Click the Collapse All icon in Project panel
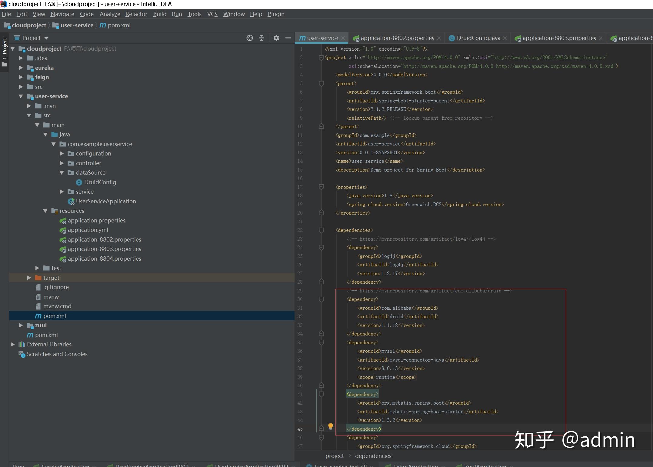The height and width of the screenshot is (467, 653). (262, 38)
